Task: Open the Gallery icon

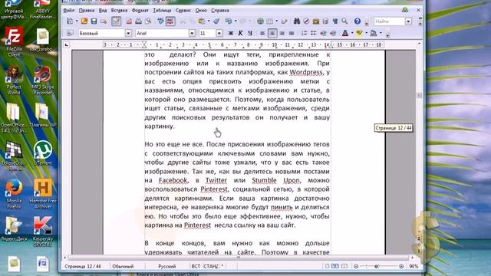Action: (316, 21)
